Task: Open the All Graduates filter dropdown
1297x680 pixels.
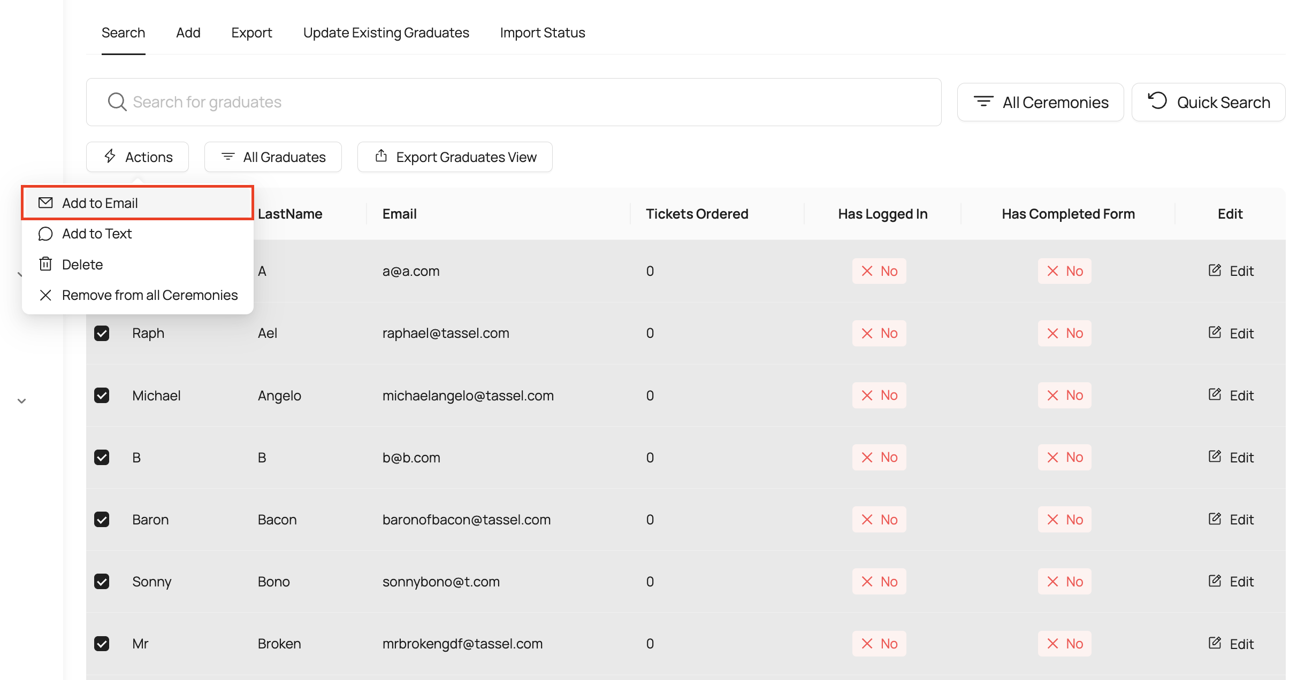Action: click(x=273, y=157)
